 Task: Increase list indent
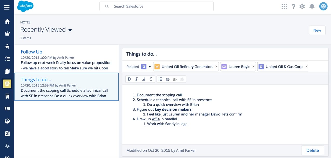click(175, 79)
